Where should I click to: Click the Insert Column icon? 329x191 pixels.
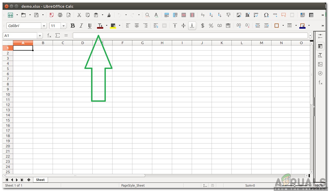175,15
